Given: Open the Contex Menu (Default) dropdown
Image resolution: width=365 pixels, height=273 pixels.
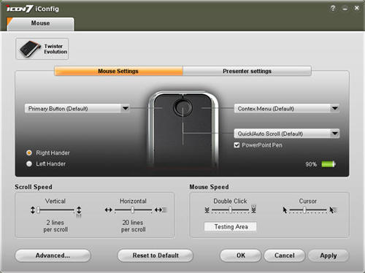Looking at the screenshot, I should point(287,109).
